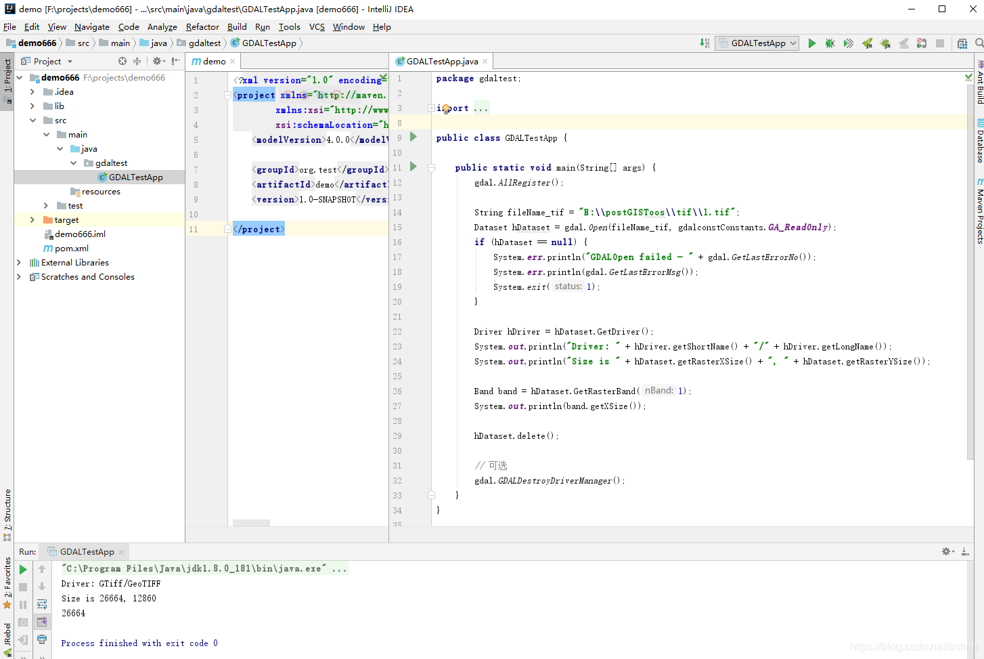The width and height of the screenshot is (984, 659).
Task: Rerun GDALTestApp in the Run panel
Action: point(23,570)
